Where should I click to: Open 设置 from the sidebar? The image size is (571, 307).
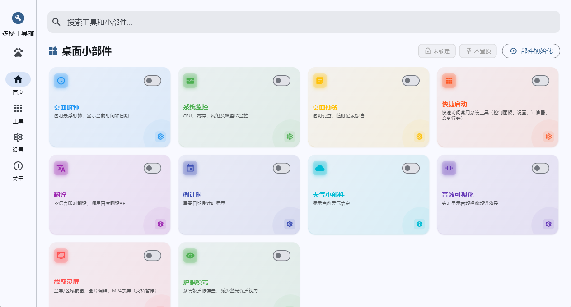coord(18,142)
